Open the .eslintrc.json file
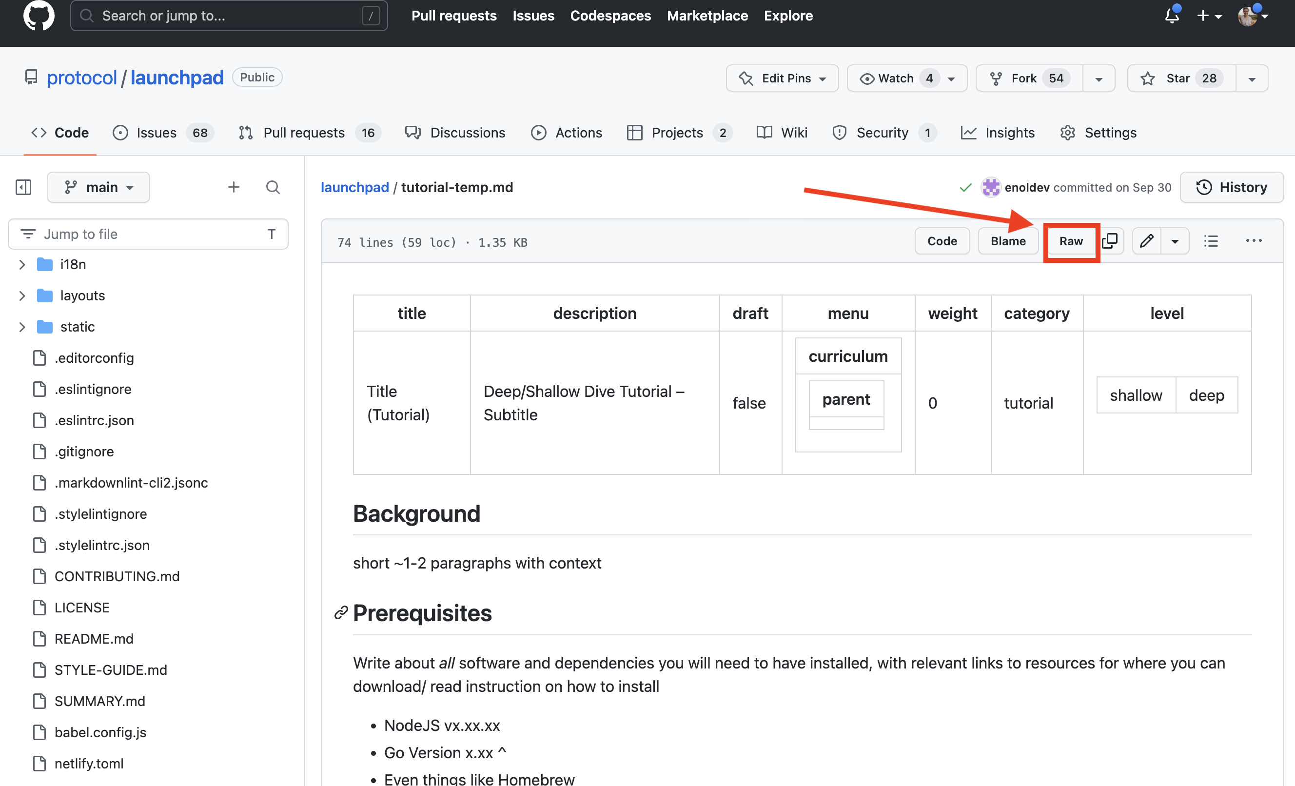This screenshot has width=1295, height=786. pyautogui.click(x=94, y=421)
